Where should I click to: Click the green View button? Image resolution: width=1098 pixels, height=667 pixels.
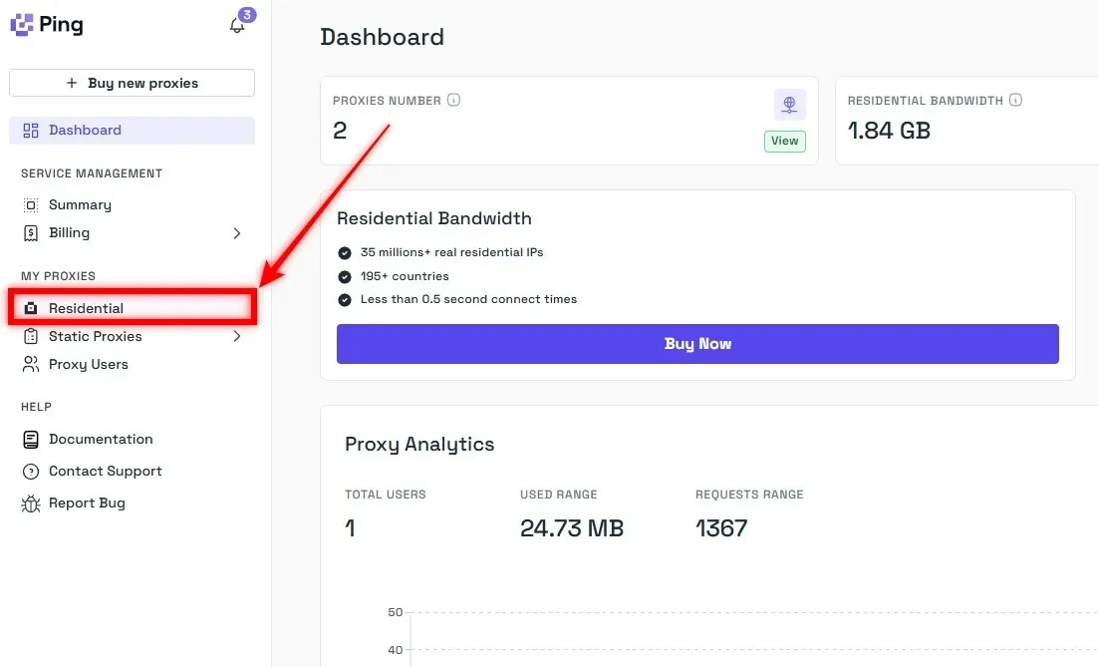point(785,142)
